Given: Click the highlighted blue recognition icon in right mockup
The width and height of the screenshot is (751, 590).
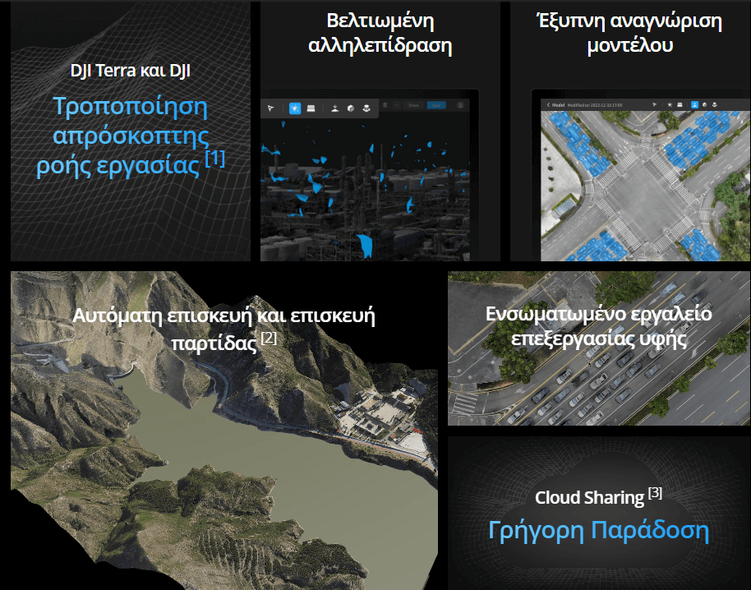Looking at the screenshot, I should (694, 105).
